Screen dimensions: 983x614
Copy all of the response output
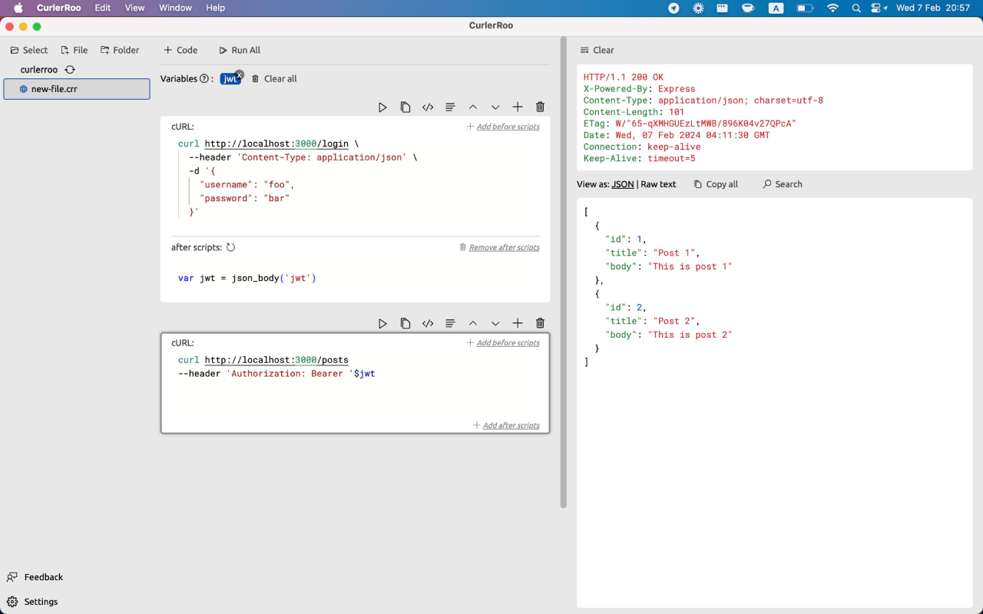(715, 183)
